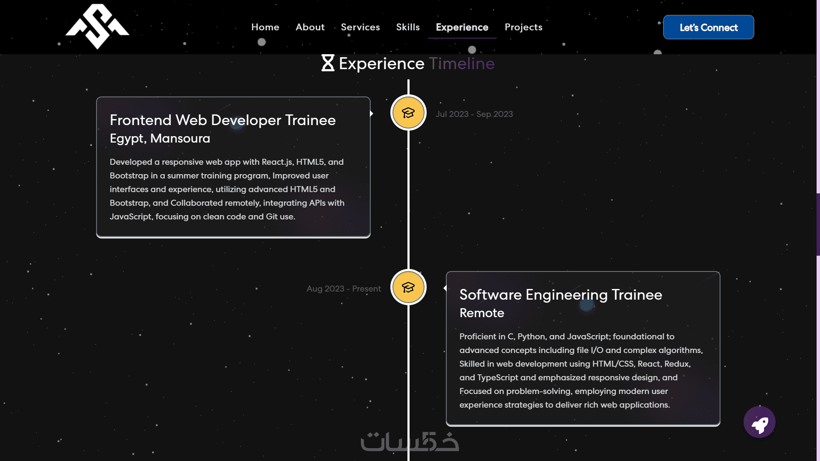Go to the Home nav item

coord(265,27)
